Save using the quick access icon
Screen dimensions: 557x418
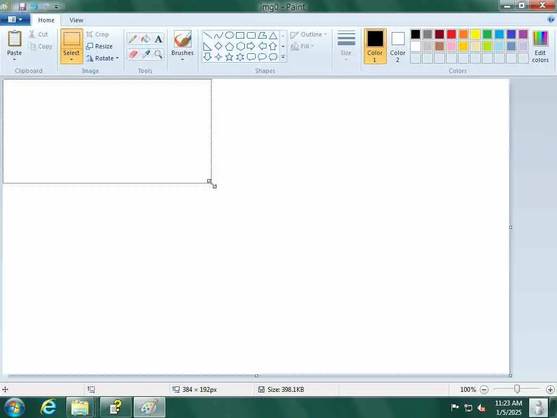point(22,7)
